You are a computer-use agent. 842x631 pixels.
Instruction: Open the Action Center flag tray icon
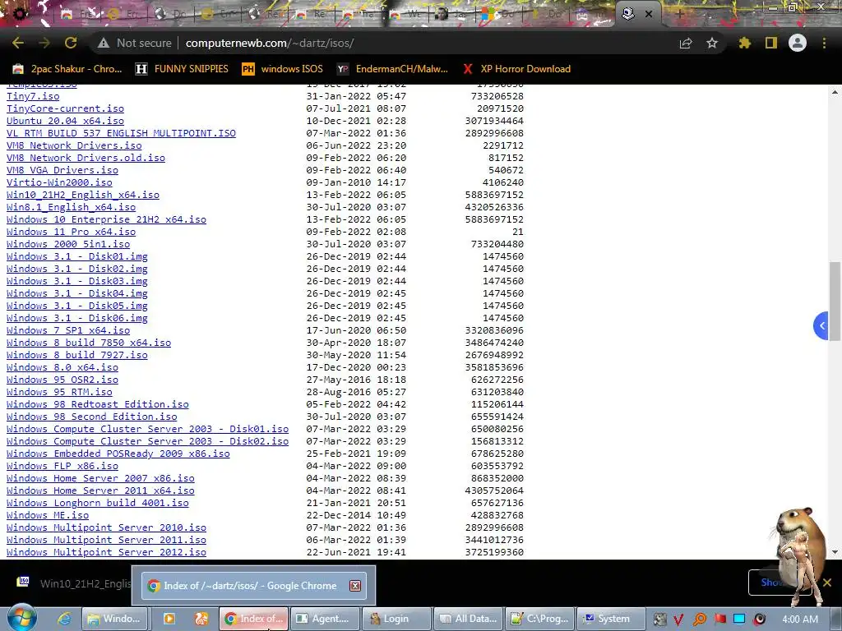(719, 619)
